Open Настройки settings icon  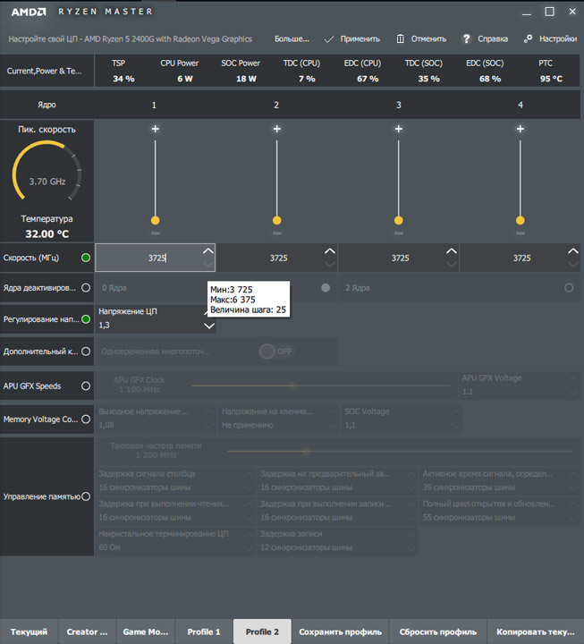(529, 39)
